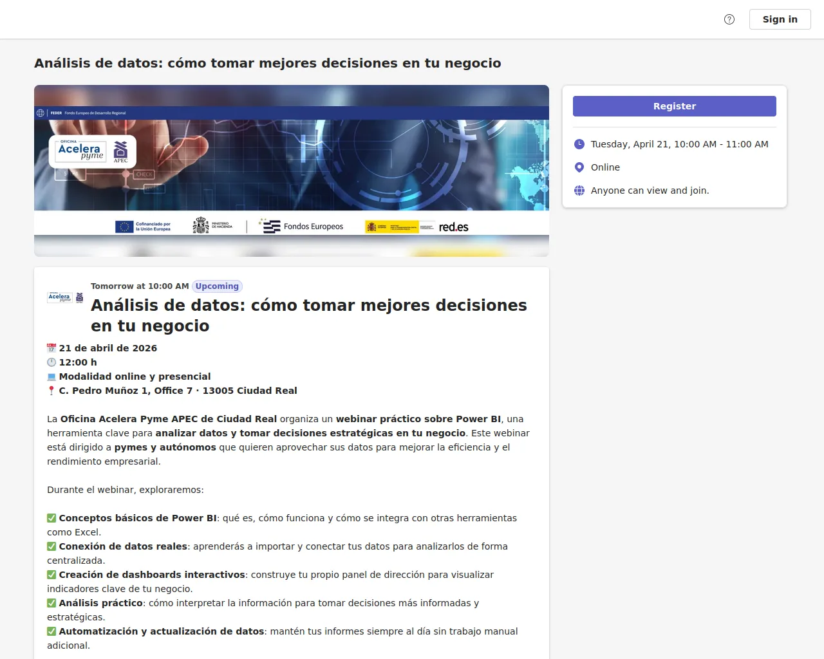The height and width of the screenshot is (659, 824).
Task: Click the green check beside "Conceptos básicos de Power BI"
Action: [x=51, y=517]
